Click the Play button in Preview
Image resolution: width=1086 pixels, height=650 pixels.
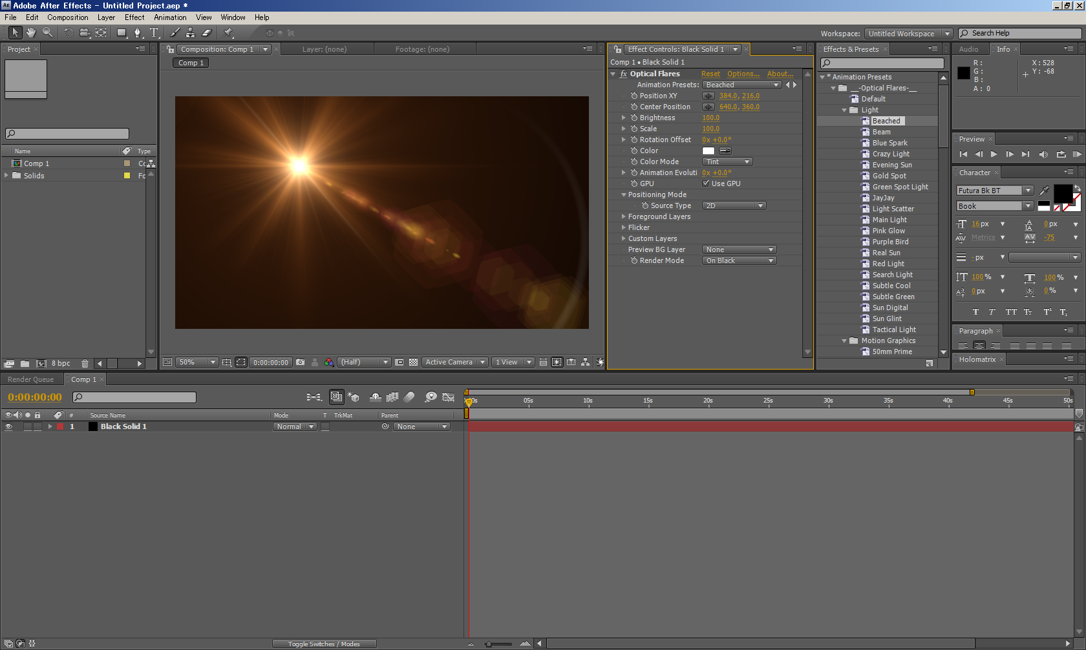click(994, 154)
